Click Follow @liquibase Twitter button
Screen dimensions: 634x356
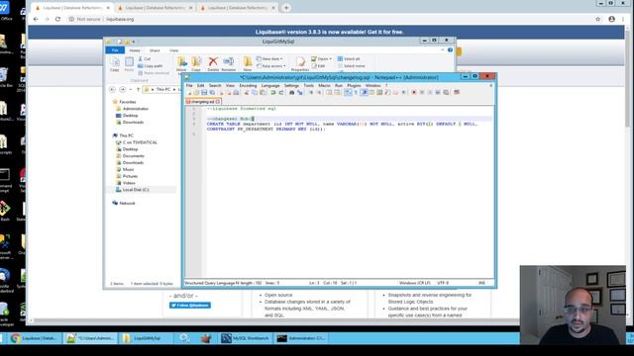point(190,306)
